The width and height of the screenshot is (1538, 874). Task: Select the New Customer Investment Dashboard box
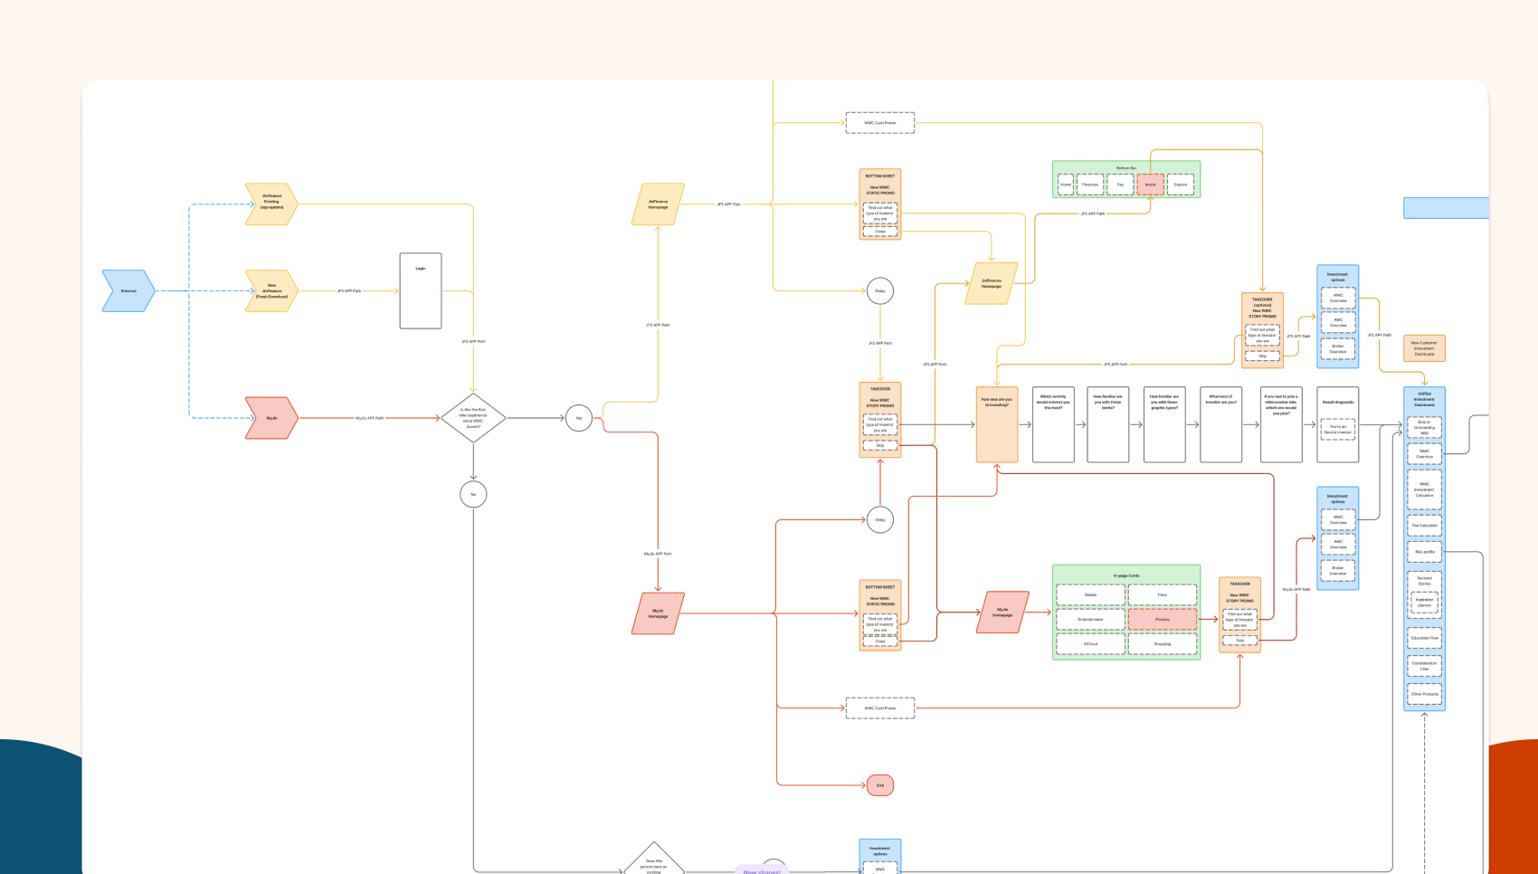pyautogui.click(x=1424, y=348)
